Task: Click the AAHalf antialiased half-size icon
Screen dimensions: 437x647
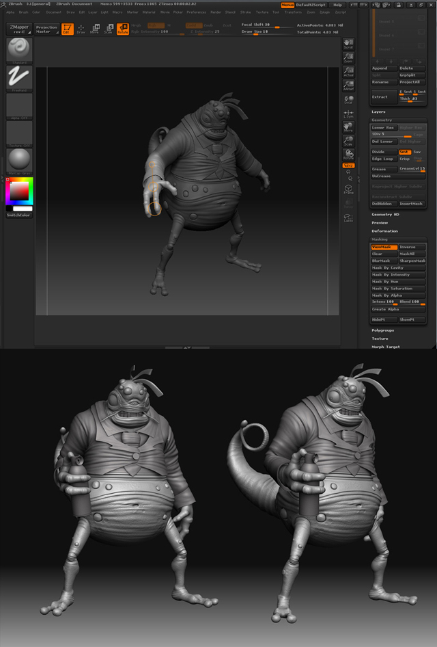Action: (348, 85)
